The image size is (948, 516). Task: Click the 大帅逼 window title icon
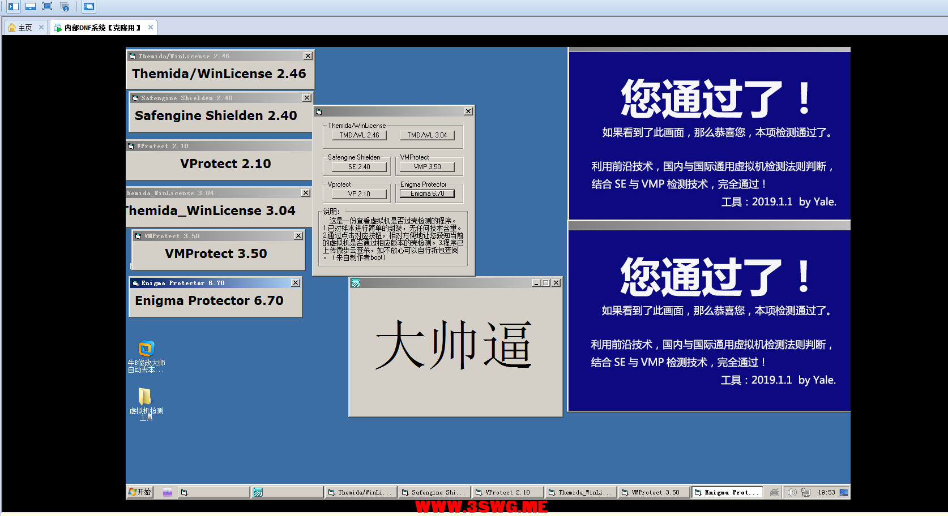point(356,283)
